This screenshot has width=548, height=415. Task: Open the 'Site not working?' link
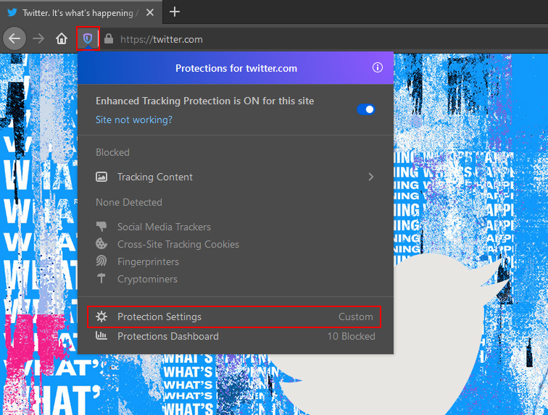tap(134, 120)
